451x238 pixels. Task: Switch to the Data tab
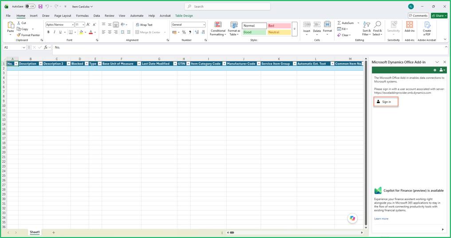tap(97, 16)
